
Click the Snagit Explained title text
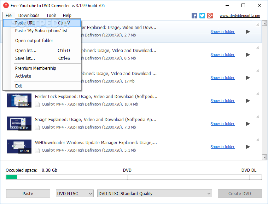click(95, 120)
